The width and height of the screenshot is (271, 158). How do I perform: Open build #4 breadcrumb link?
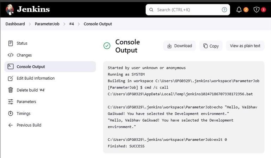coord(72,24)
